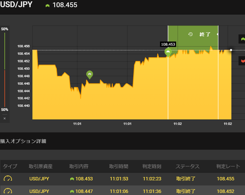Screen dimensions: 245x195
Task: Click the 購入オプション詳細 section header
Action: [23, 141]
